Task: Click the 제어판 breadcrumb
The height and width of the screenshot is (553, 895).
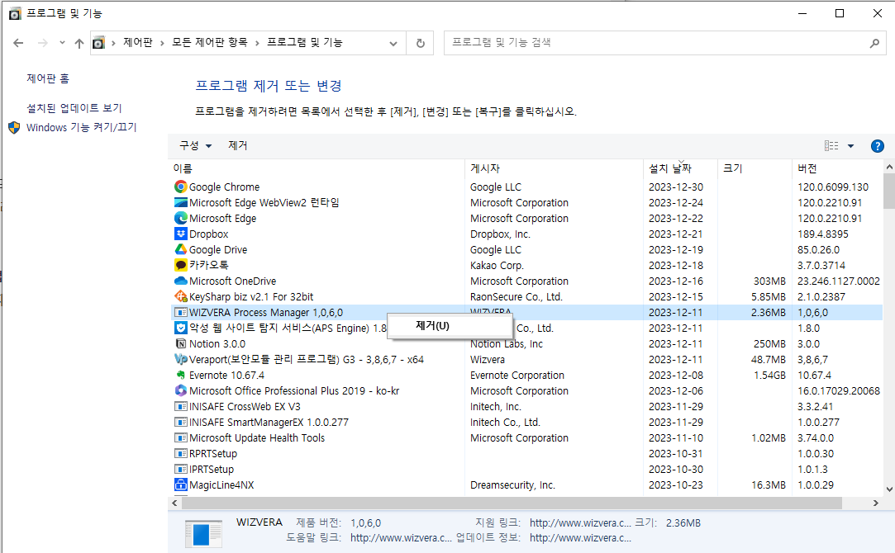Action: [137, 43]
